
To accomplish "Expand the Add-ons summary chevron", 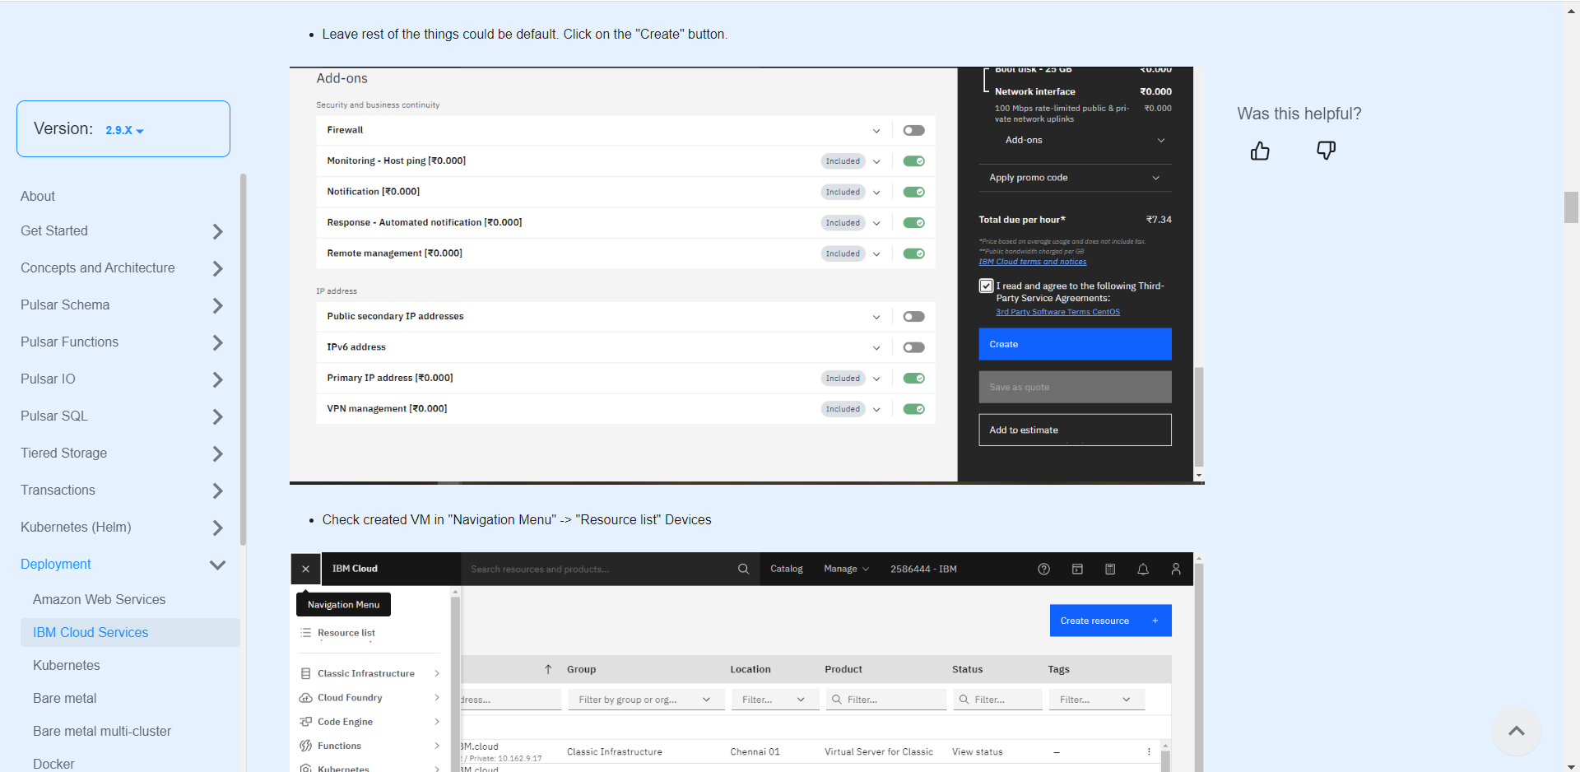I will click(x=1161, y=141).
